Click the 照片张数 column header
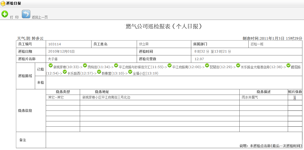This screenshot has width=304, height=150. (295, 92)
